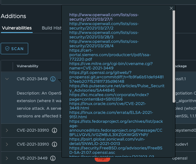Close the reference links popup
Viewport: 196px width, 164px height.
click(x=171, y=8)
